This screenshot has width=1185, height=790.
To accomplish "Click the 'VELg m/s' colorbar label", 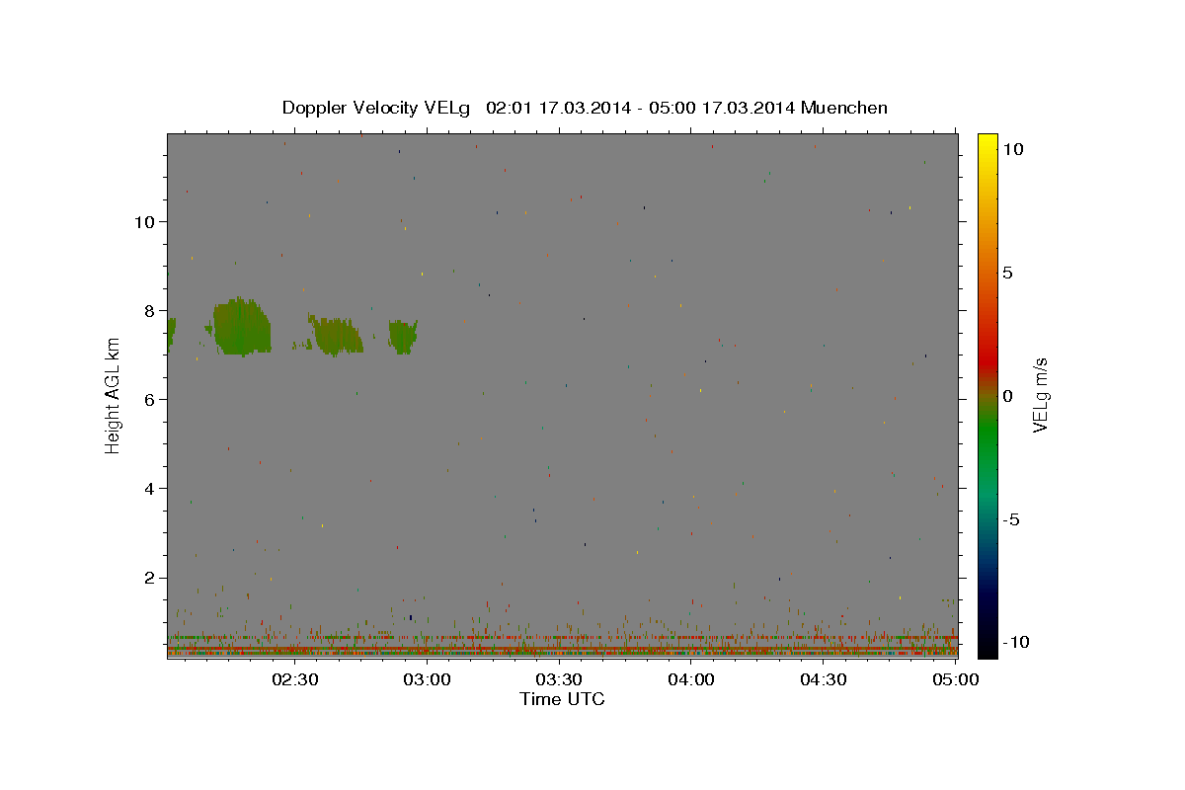I will (x=1040, y=395).
